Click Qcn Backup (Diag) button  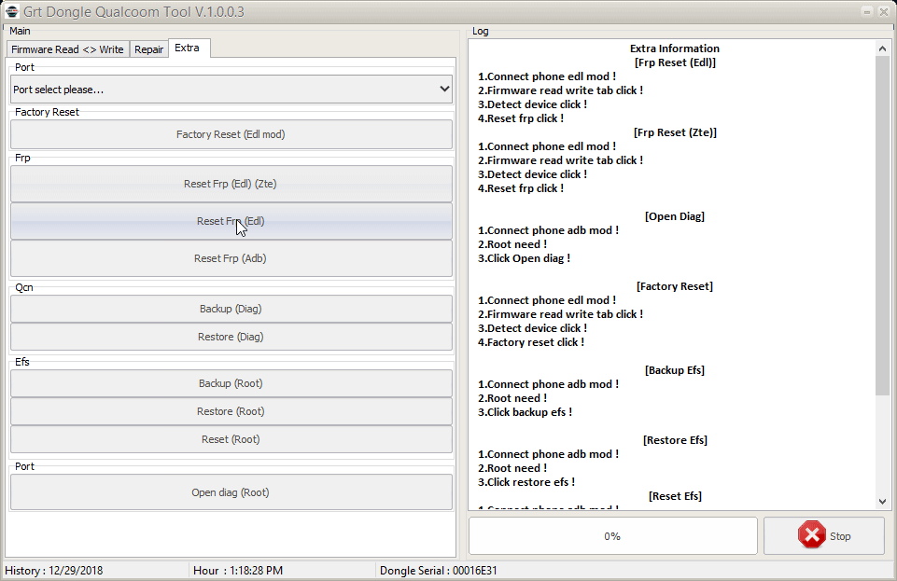tap(231, 309)
